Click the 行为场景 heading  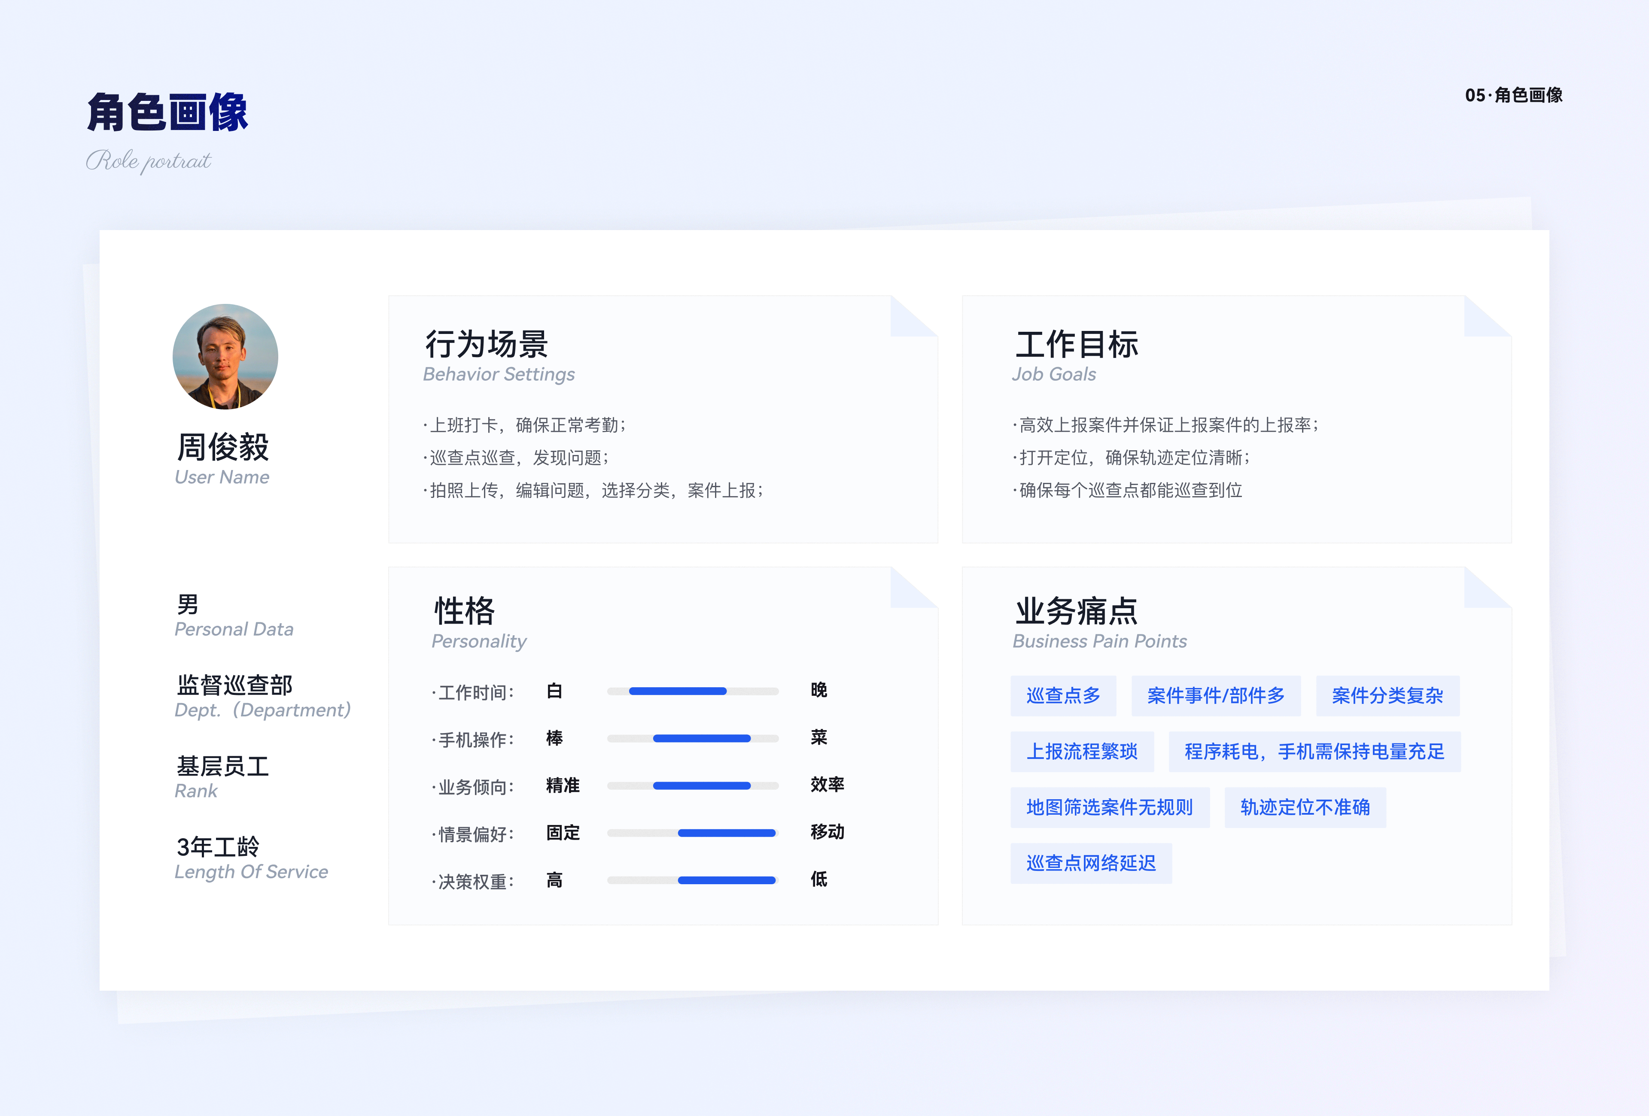click(486, 345)
